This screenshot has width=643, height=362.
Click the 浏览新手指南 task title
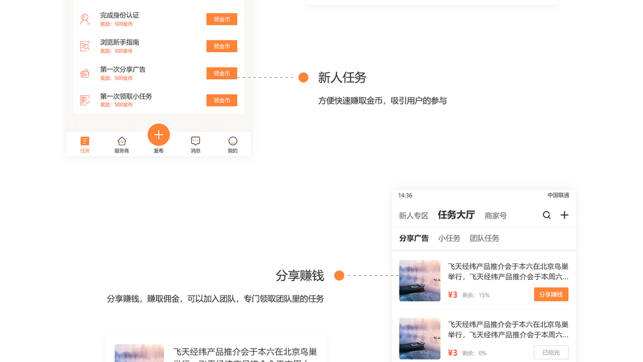(120, 42)
